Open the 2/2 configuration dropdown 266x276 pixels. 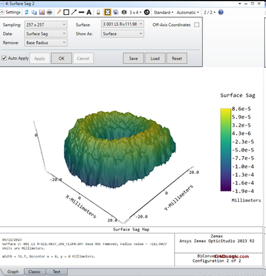(209, 13)
